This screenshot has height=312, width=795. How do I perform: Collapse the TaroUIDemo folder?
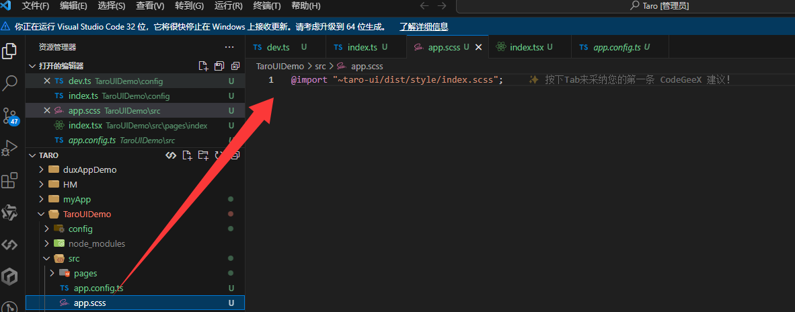pos(41,214)
